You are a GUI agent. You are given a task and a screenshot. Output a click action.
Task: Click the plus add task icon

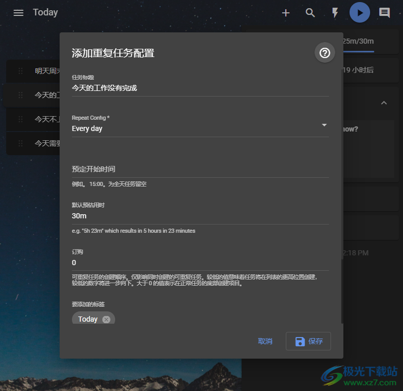(x=286, y=13)
